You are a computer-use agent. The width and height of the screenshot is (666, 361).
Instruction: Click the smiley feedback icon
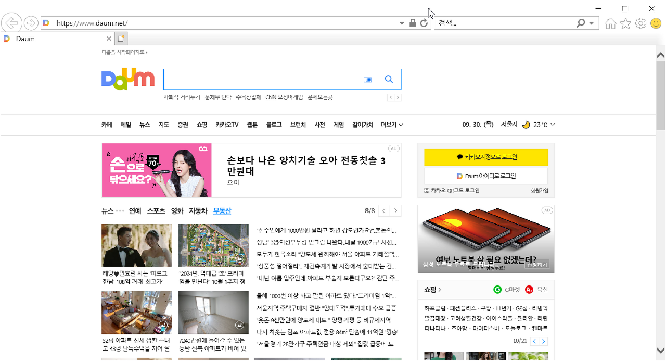[x=656, y=23]
